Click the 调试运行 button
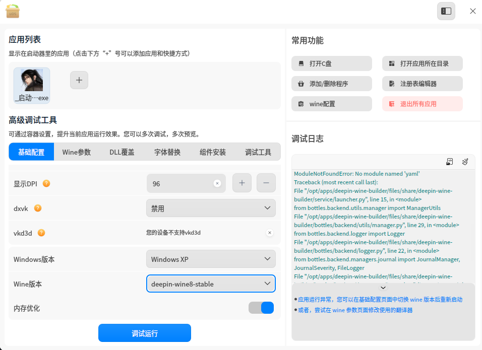Image resolution: width=482 pixels, height=350 pixels. point(144,333)
